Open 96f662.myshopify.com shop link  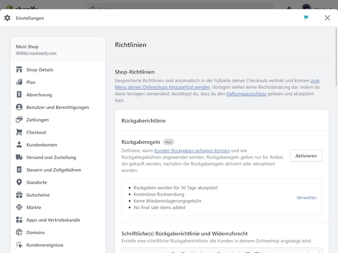tap(36, 53)
